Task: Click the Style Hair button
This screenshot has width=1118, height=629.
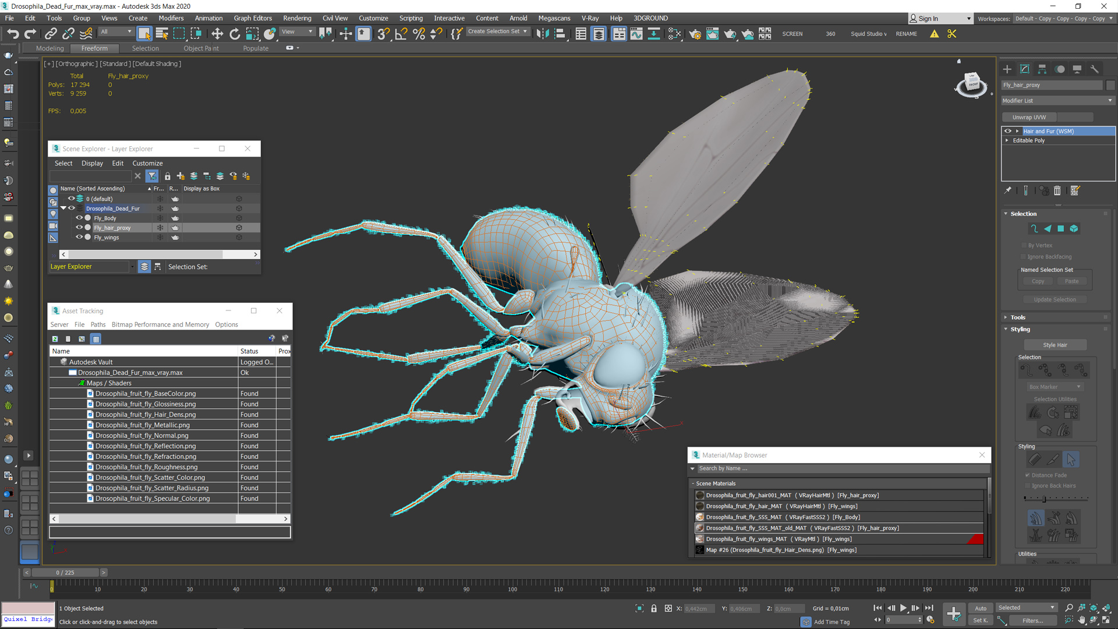Action: tap(1055, 345)
